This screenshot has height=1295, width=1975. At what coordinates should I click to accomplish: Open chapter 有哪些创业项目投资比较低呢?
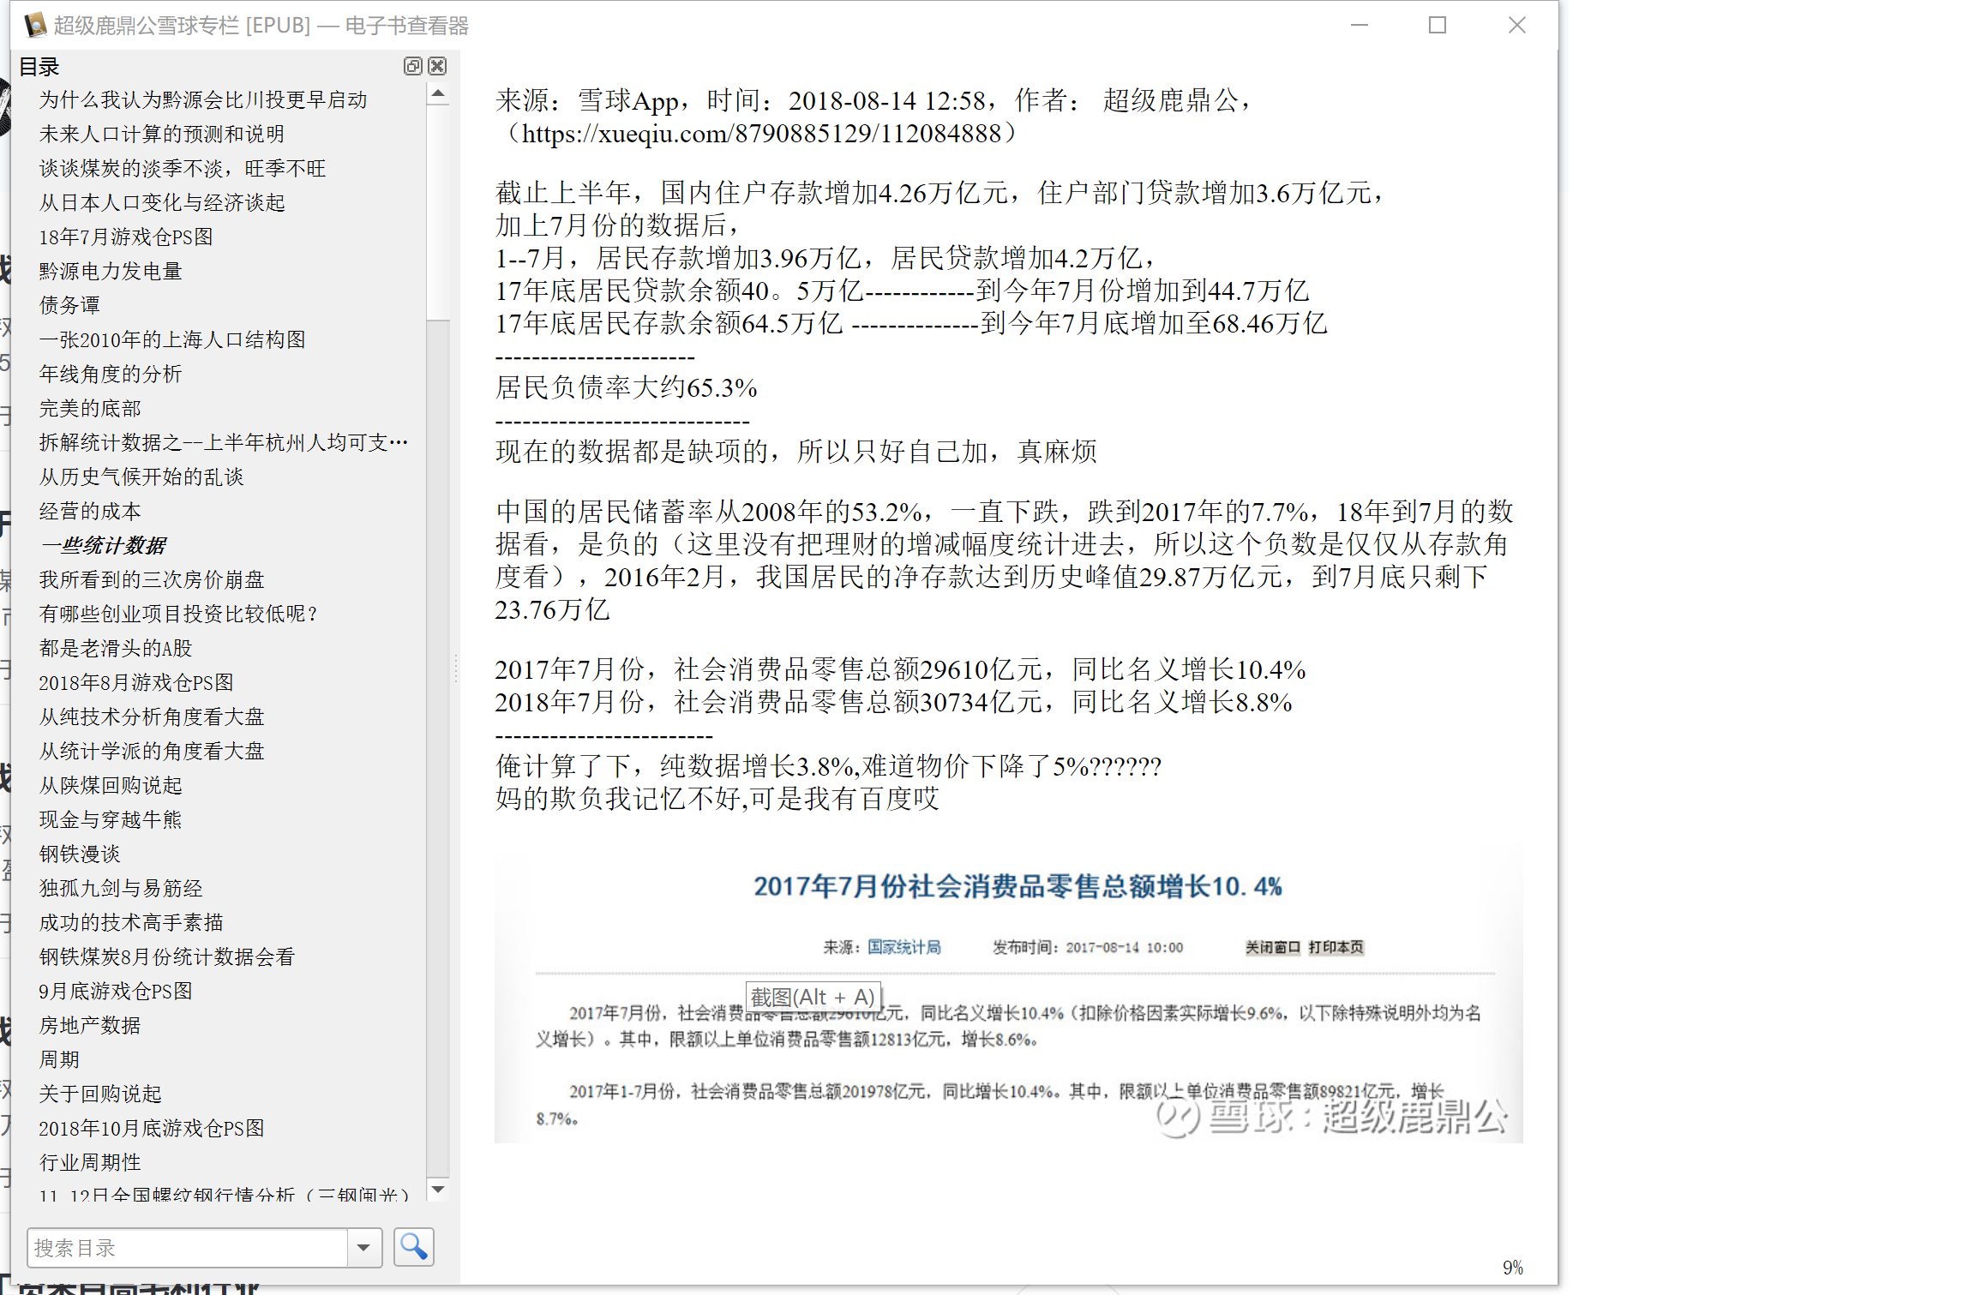[x=178, y=614]
